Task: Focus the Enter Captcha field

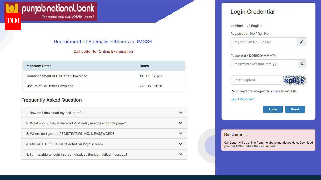Action: [256, 80]
